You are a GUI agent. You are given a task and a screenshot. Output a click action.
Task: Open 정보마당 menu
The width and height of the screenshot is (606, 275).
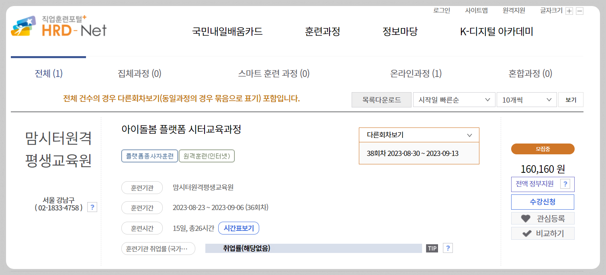tap(400, 32)
